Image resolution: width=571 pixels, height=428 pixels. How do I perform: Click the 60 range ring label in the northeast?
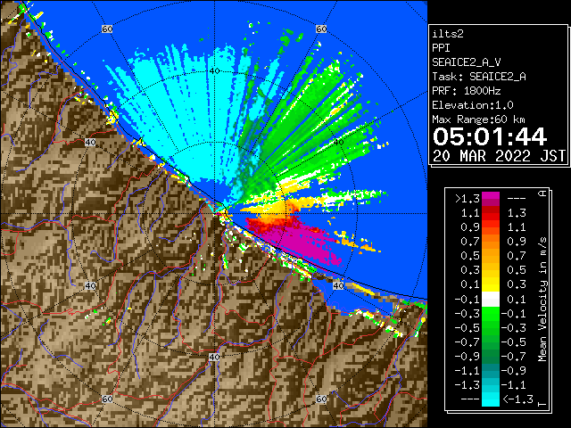tap(321, 29)
